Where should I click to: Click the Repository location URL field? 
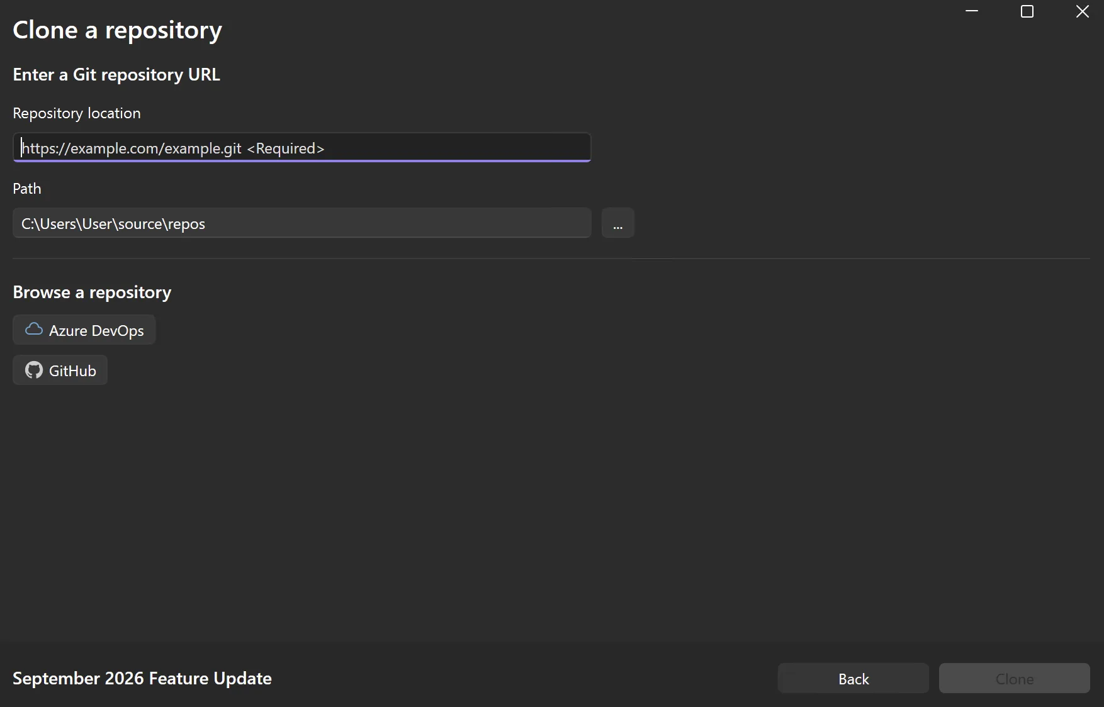[x=302, y=148]
